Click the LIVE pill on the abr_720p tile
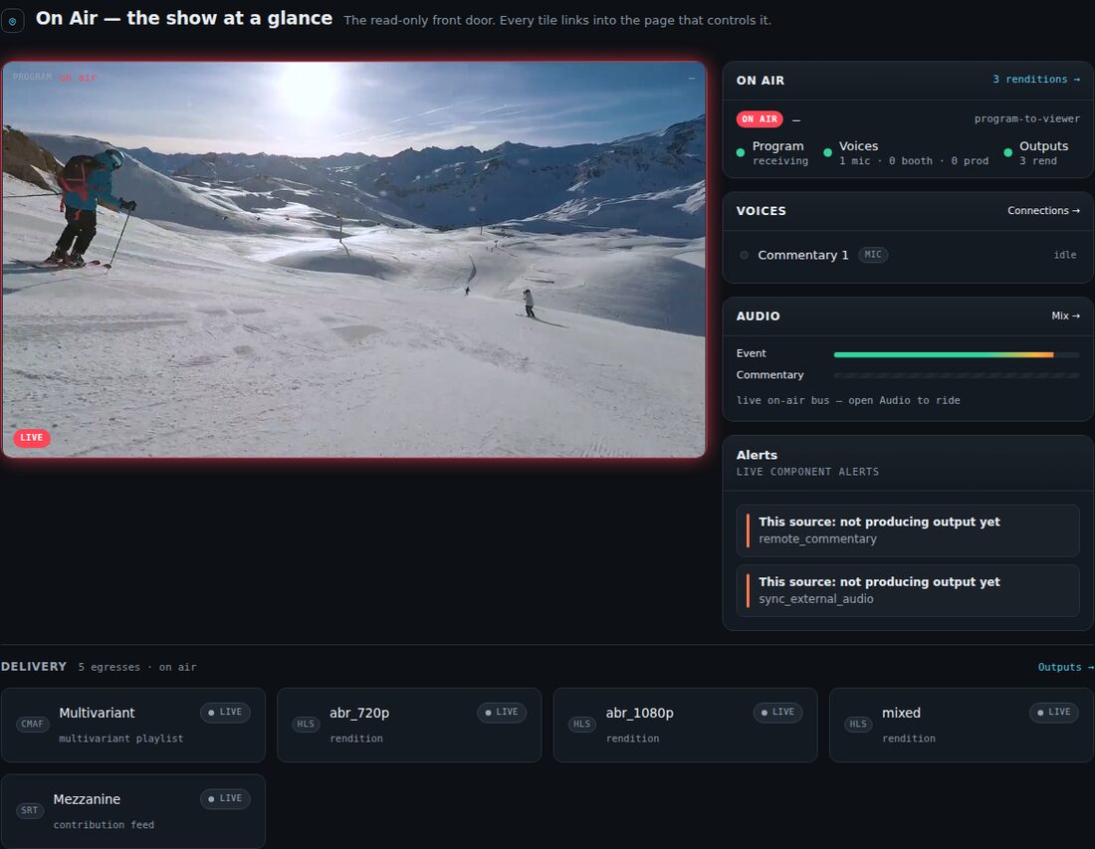The image size is (1095, 849). click(502, 713)
